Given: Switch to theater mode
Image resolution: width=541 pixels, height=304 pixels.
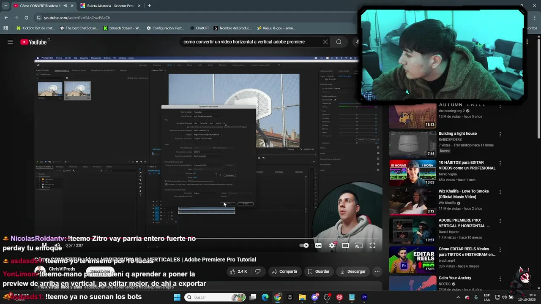Looking at the screenshot, I should pyautogui.click(x=345, y=245).
